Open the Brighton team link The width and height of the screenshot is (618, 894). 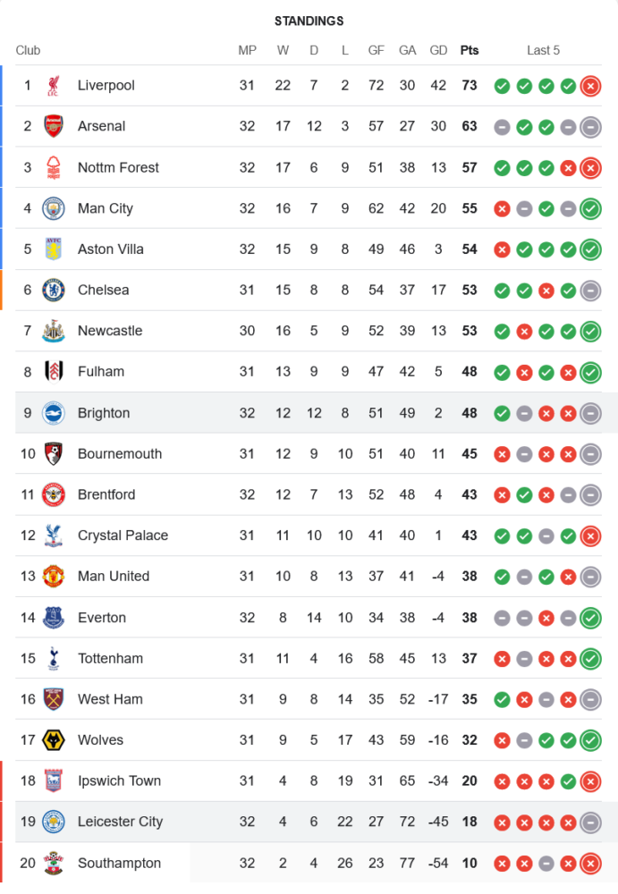(104, 413)
